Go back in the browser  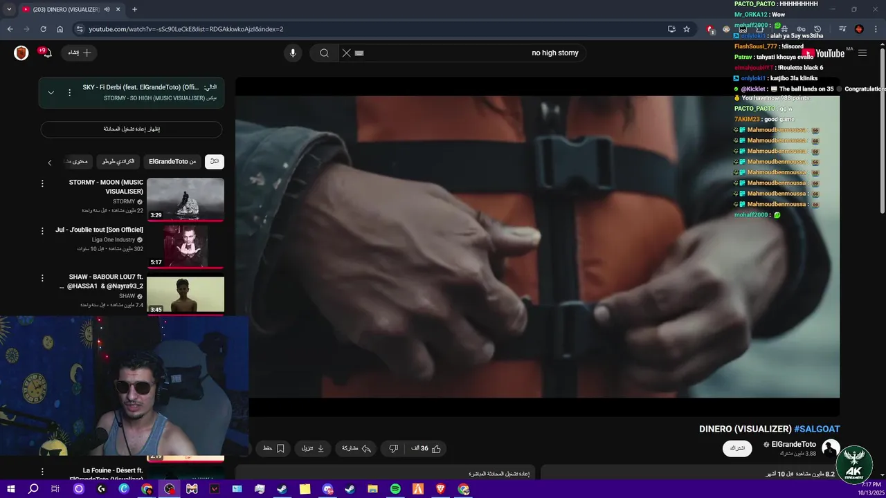tap(10, 29)
